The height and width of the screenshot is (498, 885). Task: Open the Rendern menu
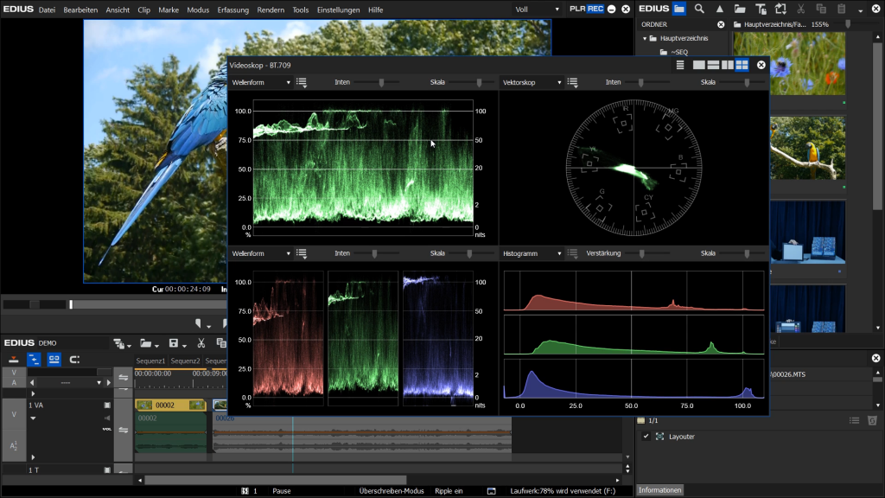click(271, 10)
